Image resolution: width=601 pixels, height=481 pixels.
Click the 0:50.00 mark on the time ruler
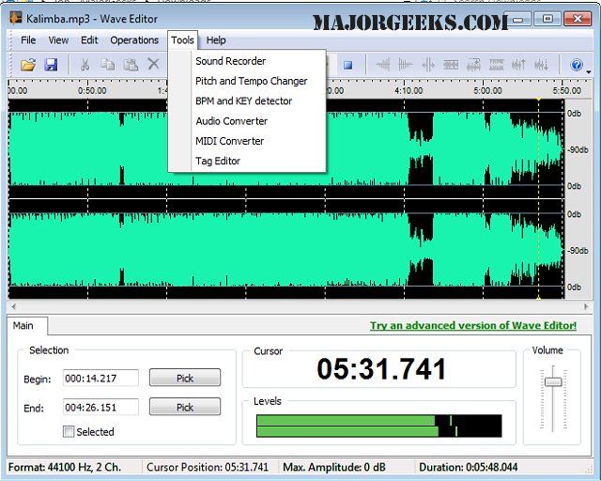[x=92, y=91]
